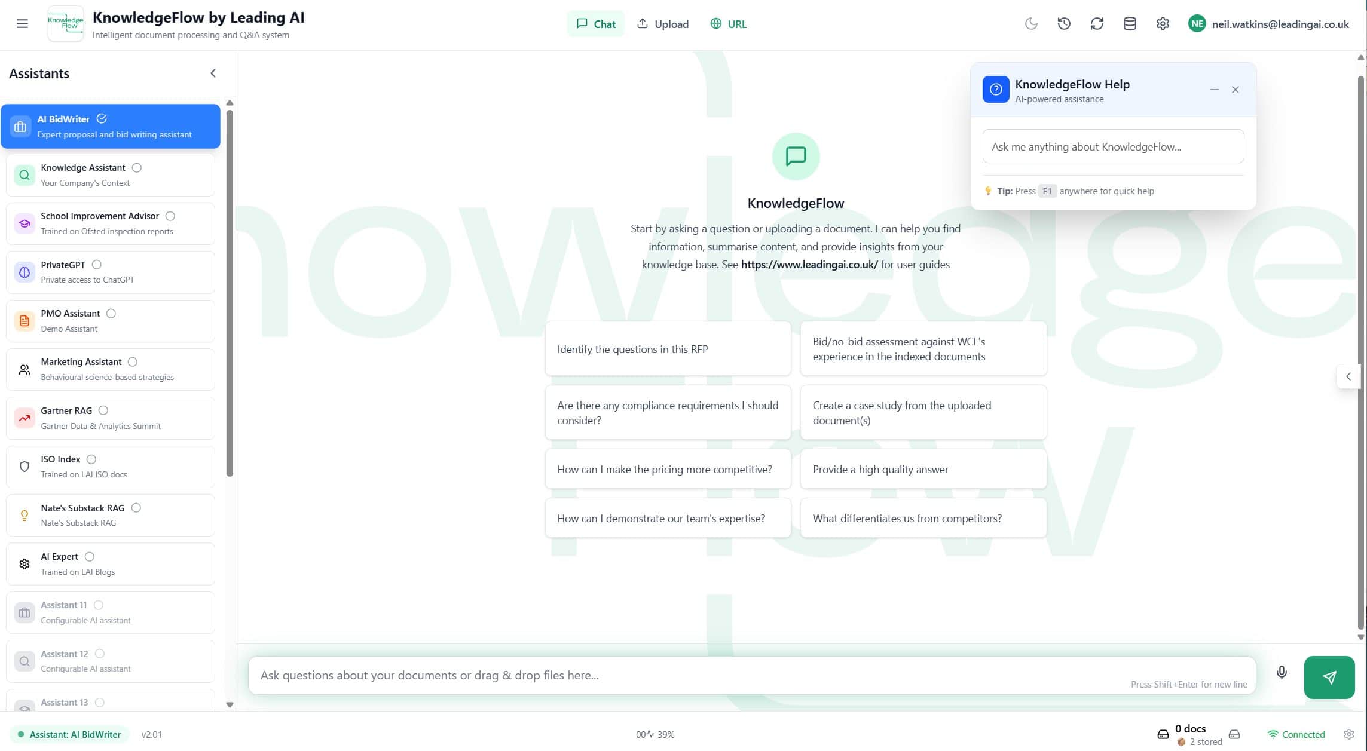
Task: Click the main page vertical scrollbar
Action: (x=1361, y=352)
